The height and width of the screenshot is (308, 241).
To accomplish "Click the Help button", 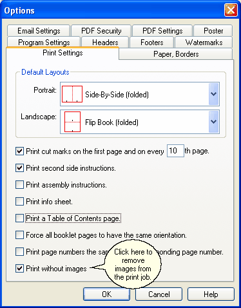I will [211, 294].
